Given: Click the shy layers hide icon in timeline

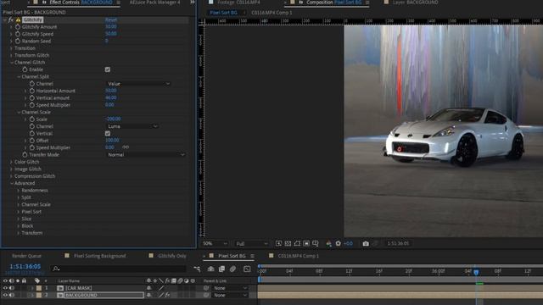Looking at the screenshot, I should tap(210, 269).
